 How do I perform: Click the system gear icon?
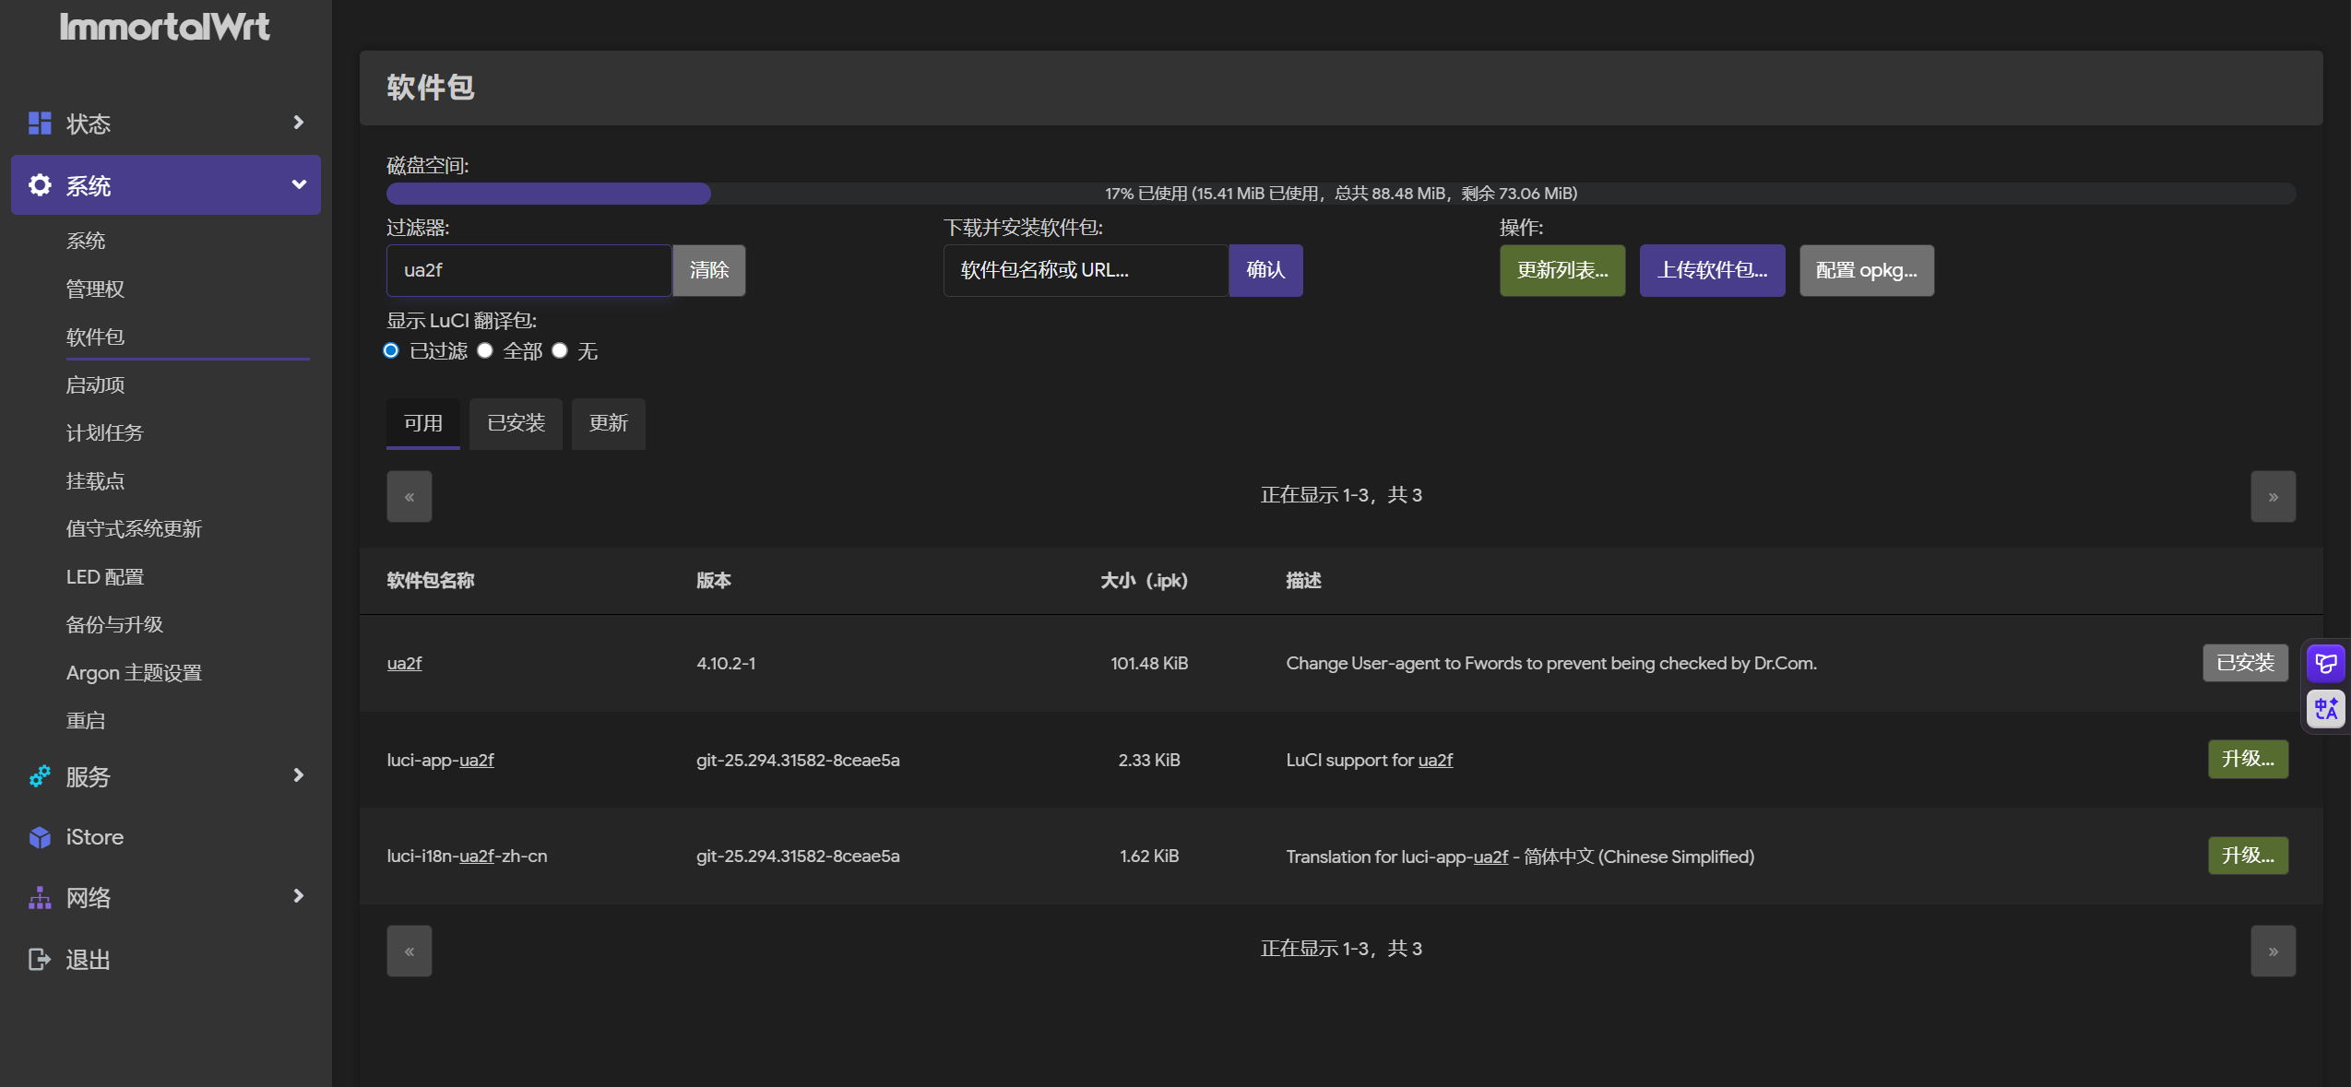(40, 185)
